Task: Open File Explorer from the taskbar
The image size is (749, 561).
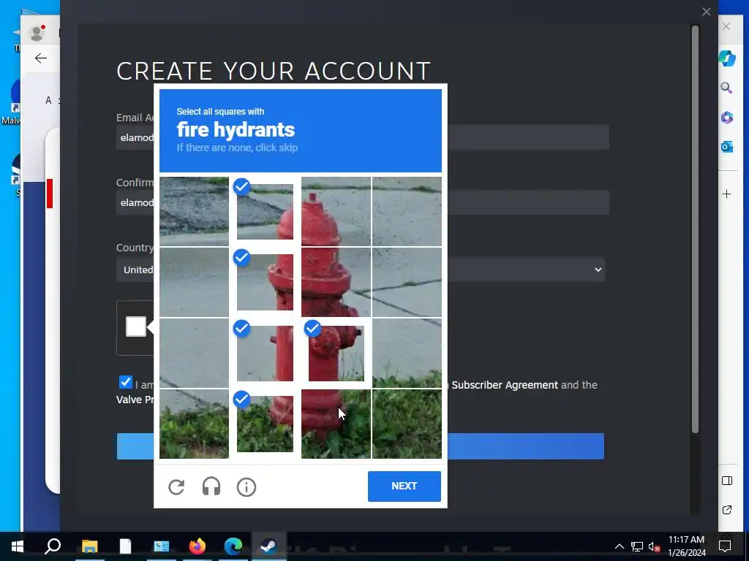Action: [89, 546]
